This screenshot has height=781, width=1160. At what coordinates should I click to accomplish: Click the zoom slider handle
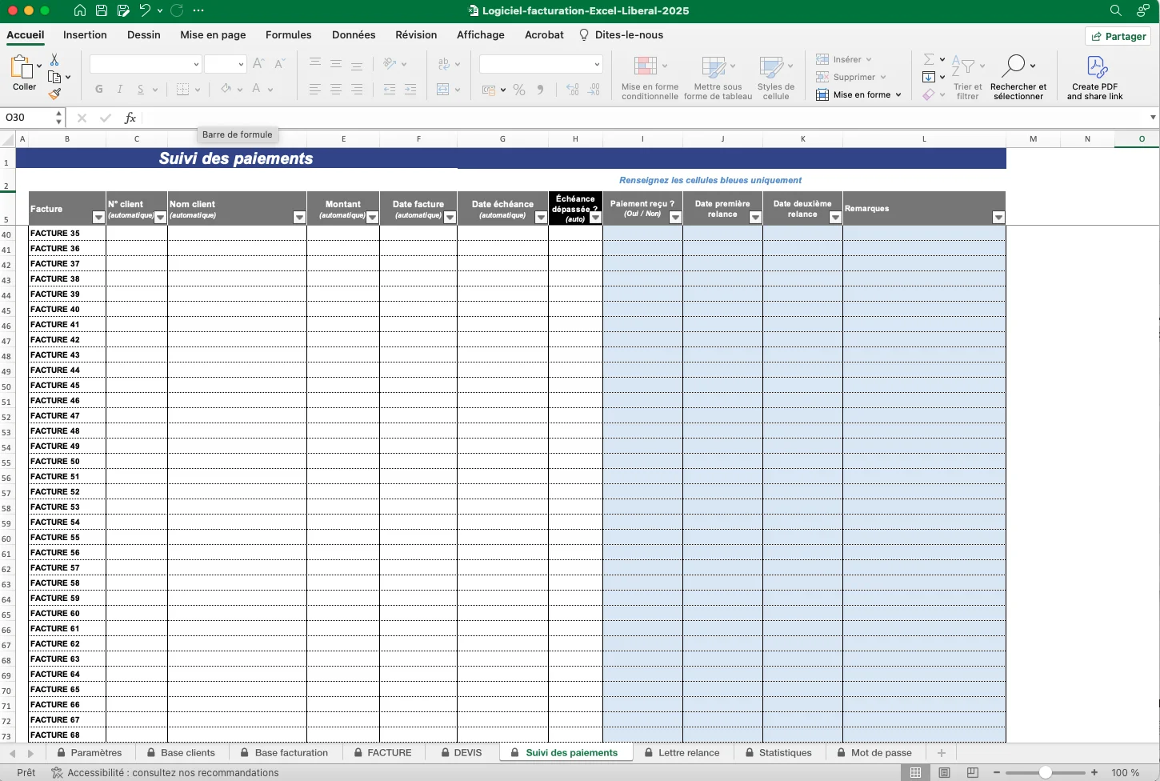pos(1045,773)
